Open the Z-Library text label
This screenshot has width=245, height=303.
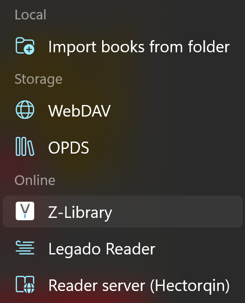coord(80,212)
